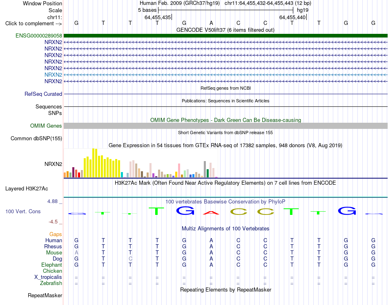Click the faded A base in Mouse row
The image size is (388, 305).
point(76,253)
